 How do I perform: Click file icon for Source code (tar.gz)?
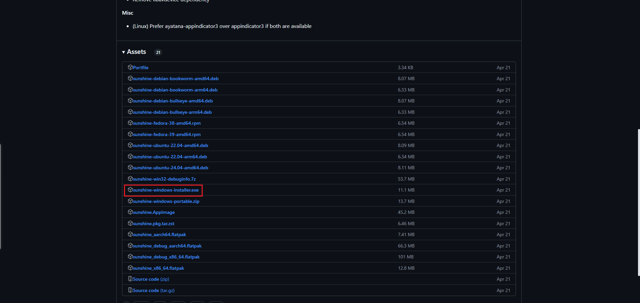click(130, 290)
